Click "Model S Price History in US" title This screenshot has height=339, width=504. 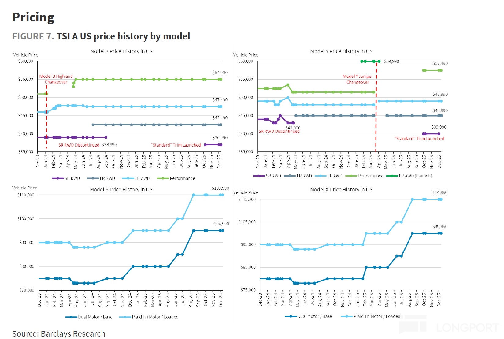[121, 189]
